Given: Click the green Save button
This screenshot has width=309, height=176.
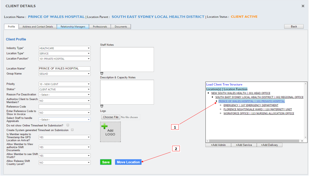Looking at the screenshot, I should coord(106,162).
